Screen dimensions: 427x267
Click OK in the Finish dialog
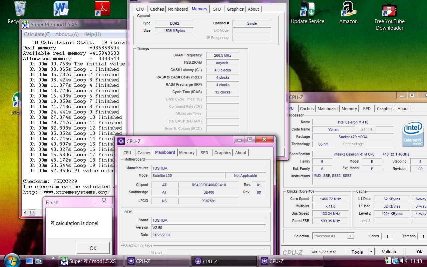(x=93, y=248)
